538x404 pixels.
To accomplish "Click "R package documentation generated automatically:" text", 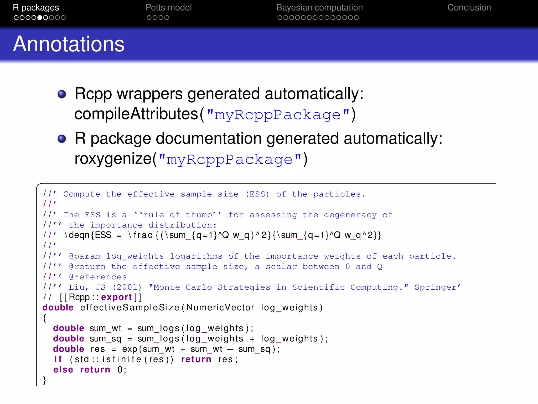I will [x=258, y=139].
